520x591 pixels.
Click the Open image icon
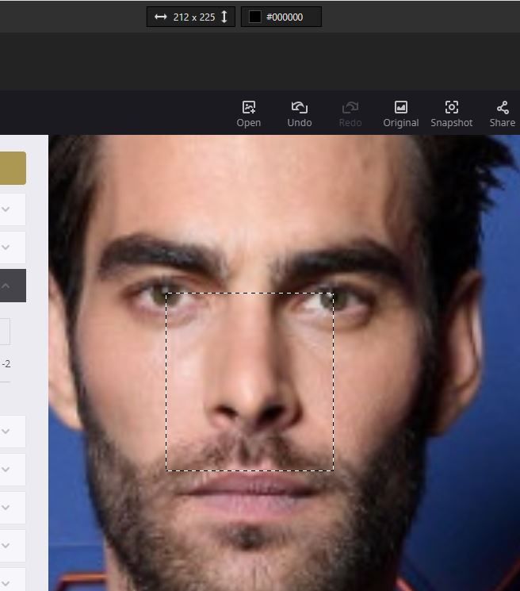(248, 108)
